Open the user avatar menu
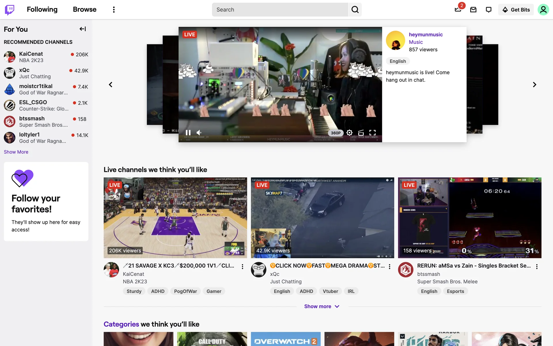The width and height of the screenshot is (553, 346). [543, 10]
